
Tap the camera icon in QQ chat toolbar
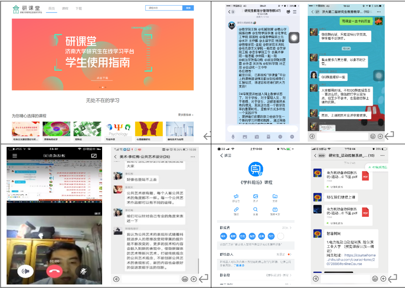[x=257, y=137]
